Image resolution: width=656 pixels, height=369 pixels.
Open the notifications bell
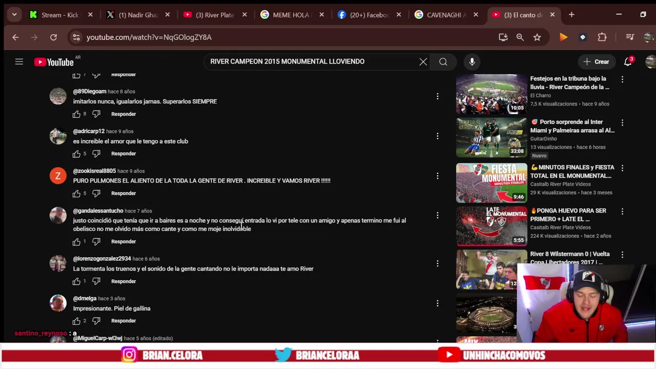point(628,62)
